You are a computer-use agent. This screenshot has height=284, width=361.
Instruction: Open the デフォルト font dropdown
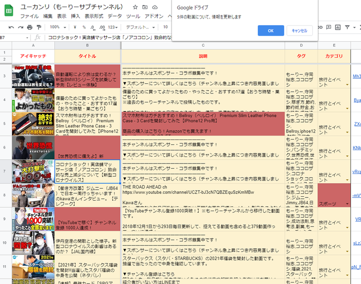point(140,27)
